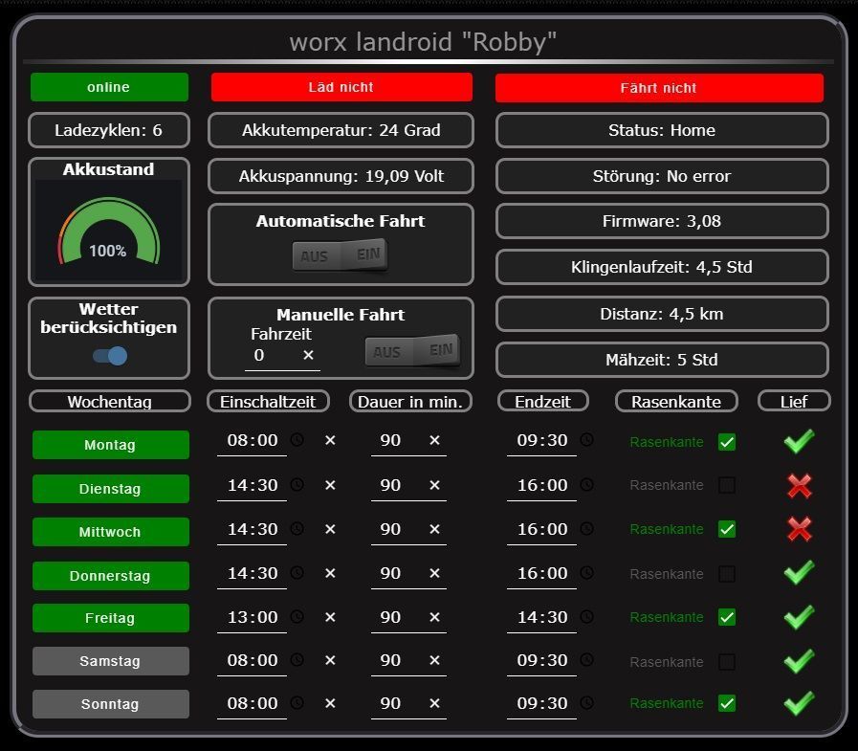The height and width of the screenshot is (751, 858).
Task: Check the Rasenkante checkbox for Samstag
Action: tap(727, 662)
